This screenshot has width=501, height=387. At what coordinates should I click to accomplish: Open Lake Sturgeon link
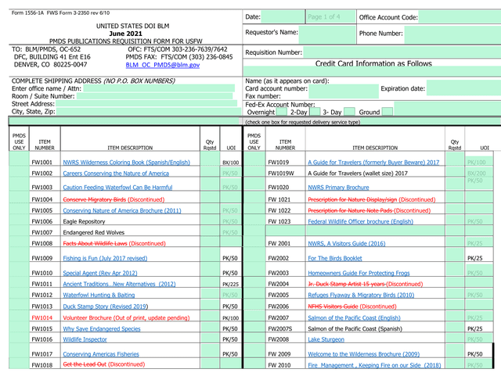tap(326, 339)
